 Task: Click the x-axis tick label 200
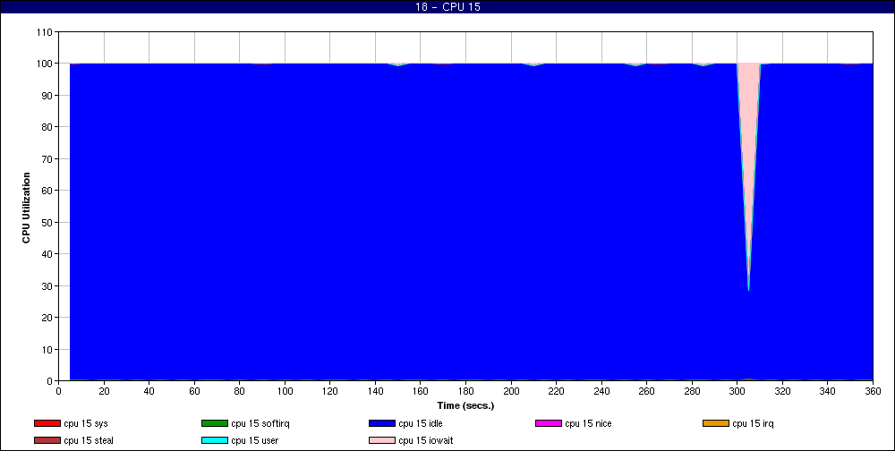(511, 391)
